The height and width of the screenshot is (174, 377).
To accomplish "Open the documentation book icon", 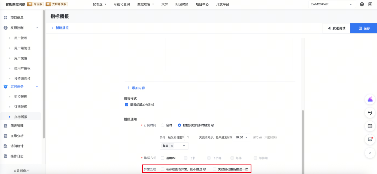I will [370, 126].
